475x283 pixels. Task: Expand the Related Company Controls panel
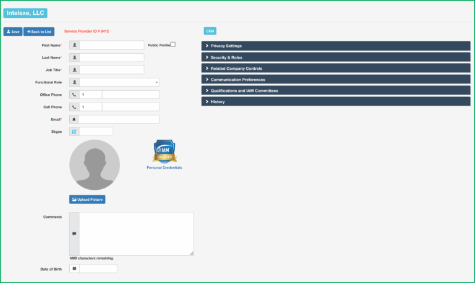tap(336, 69)
